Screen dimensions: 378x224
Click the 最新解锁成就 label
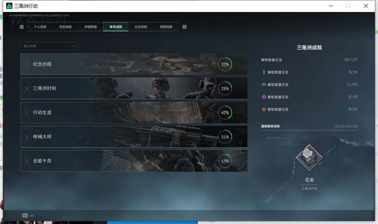(x=270, y=126)
